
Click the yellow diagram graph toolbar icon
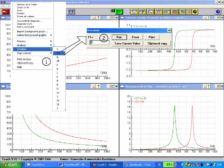pos(150,12)
